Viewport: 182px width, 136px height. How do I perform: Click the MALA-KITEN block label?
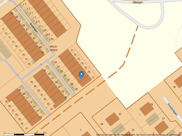53,48
